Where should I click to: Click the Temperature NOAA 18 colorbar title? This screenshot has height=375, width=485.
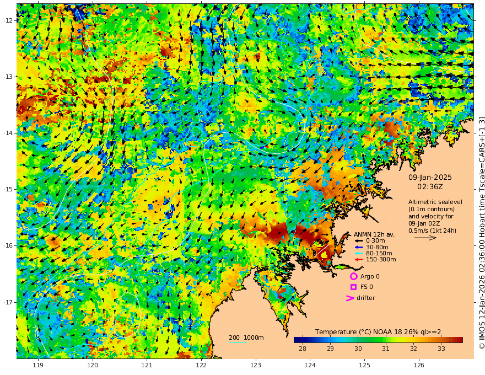pos(378,332)
